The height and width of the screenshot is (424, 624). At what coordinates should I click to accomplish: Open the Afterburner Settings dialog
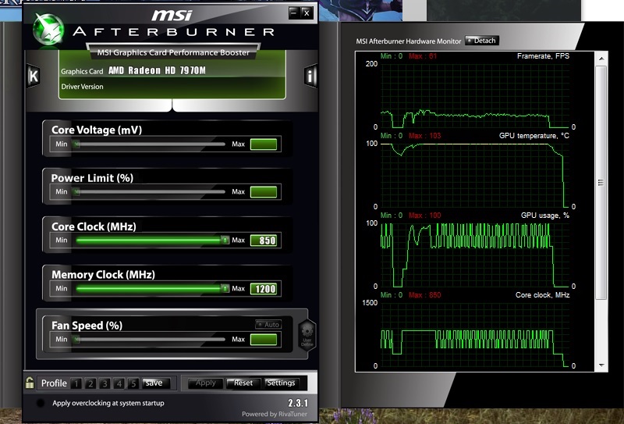(x=282, y=383)
